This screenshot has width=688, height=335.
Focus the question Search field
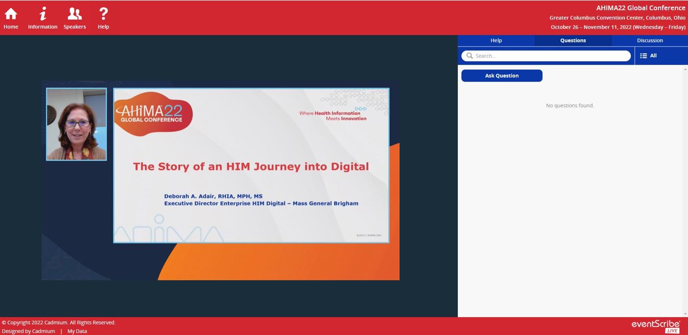[x=546, y=56]
